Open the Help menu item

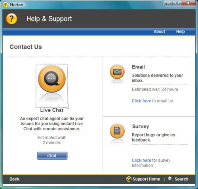pyautogui.click(x=180, y=32)
